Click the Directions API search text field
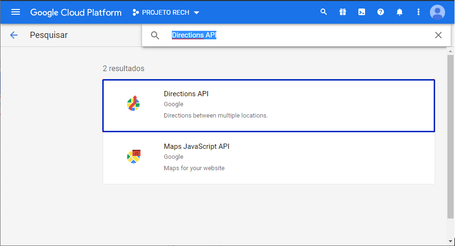 point(284,35)
